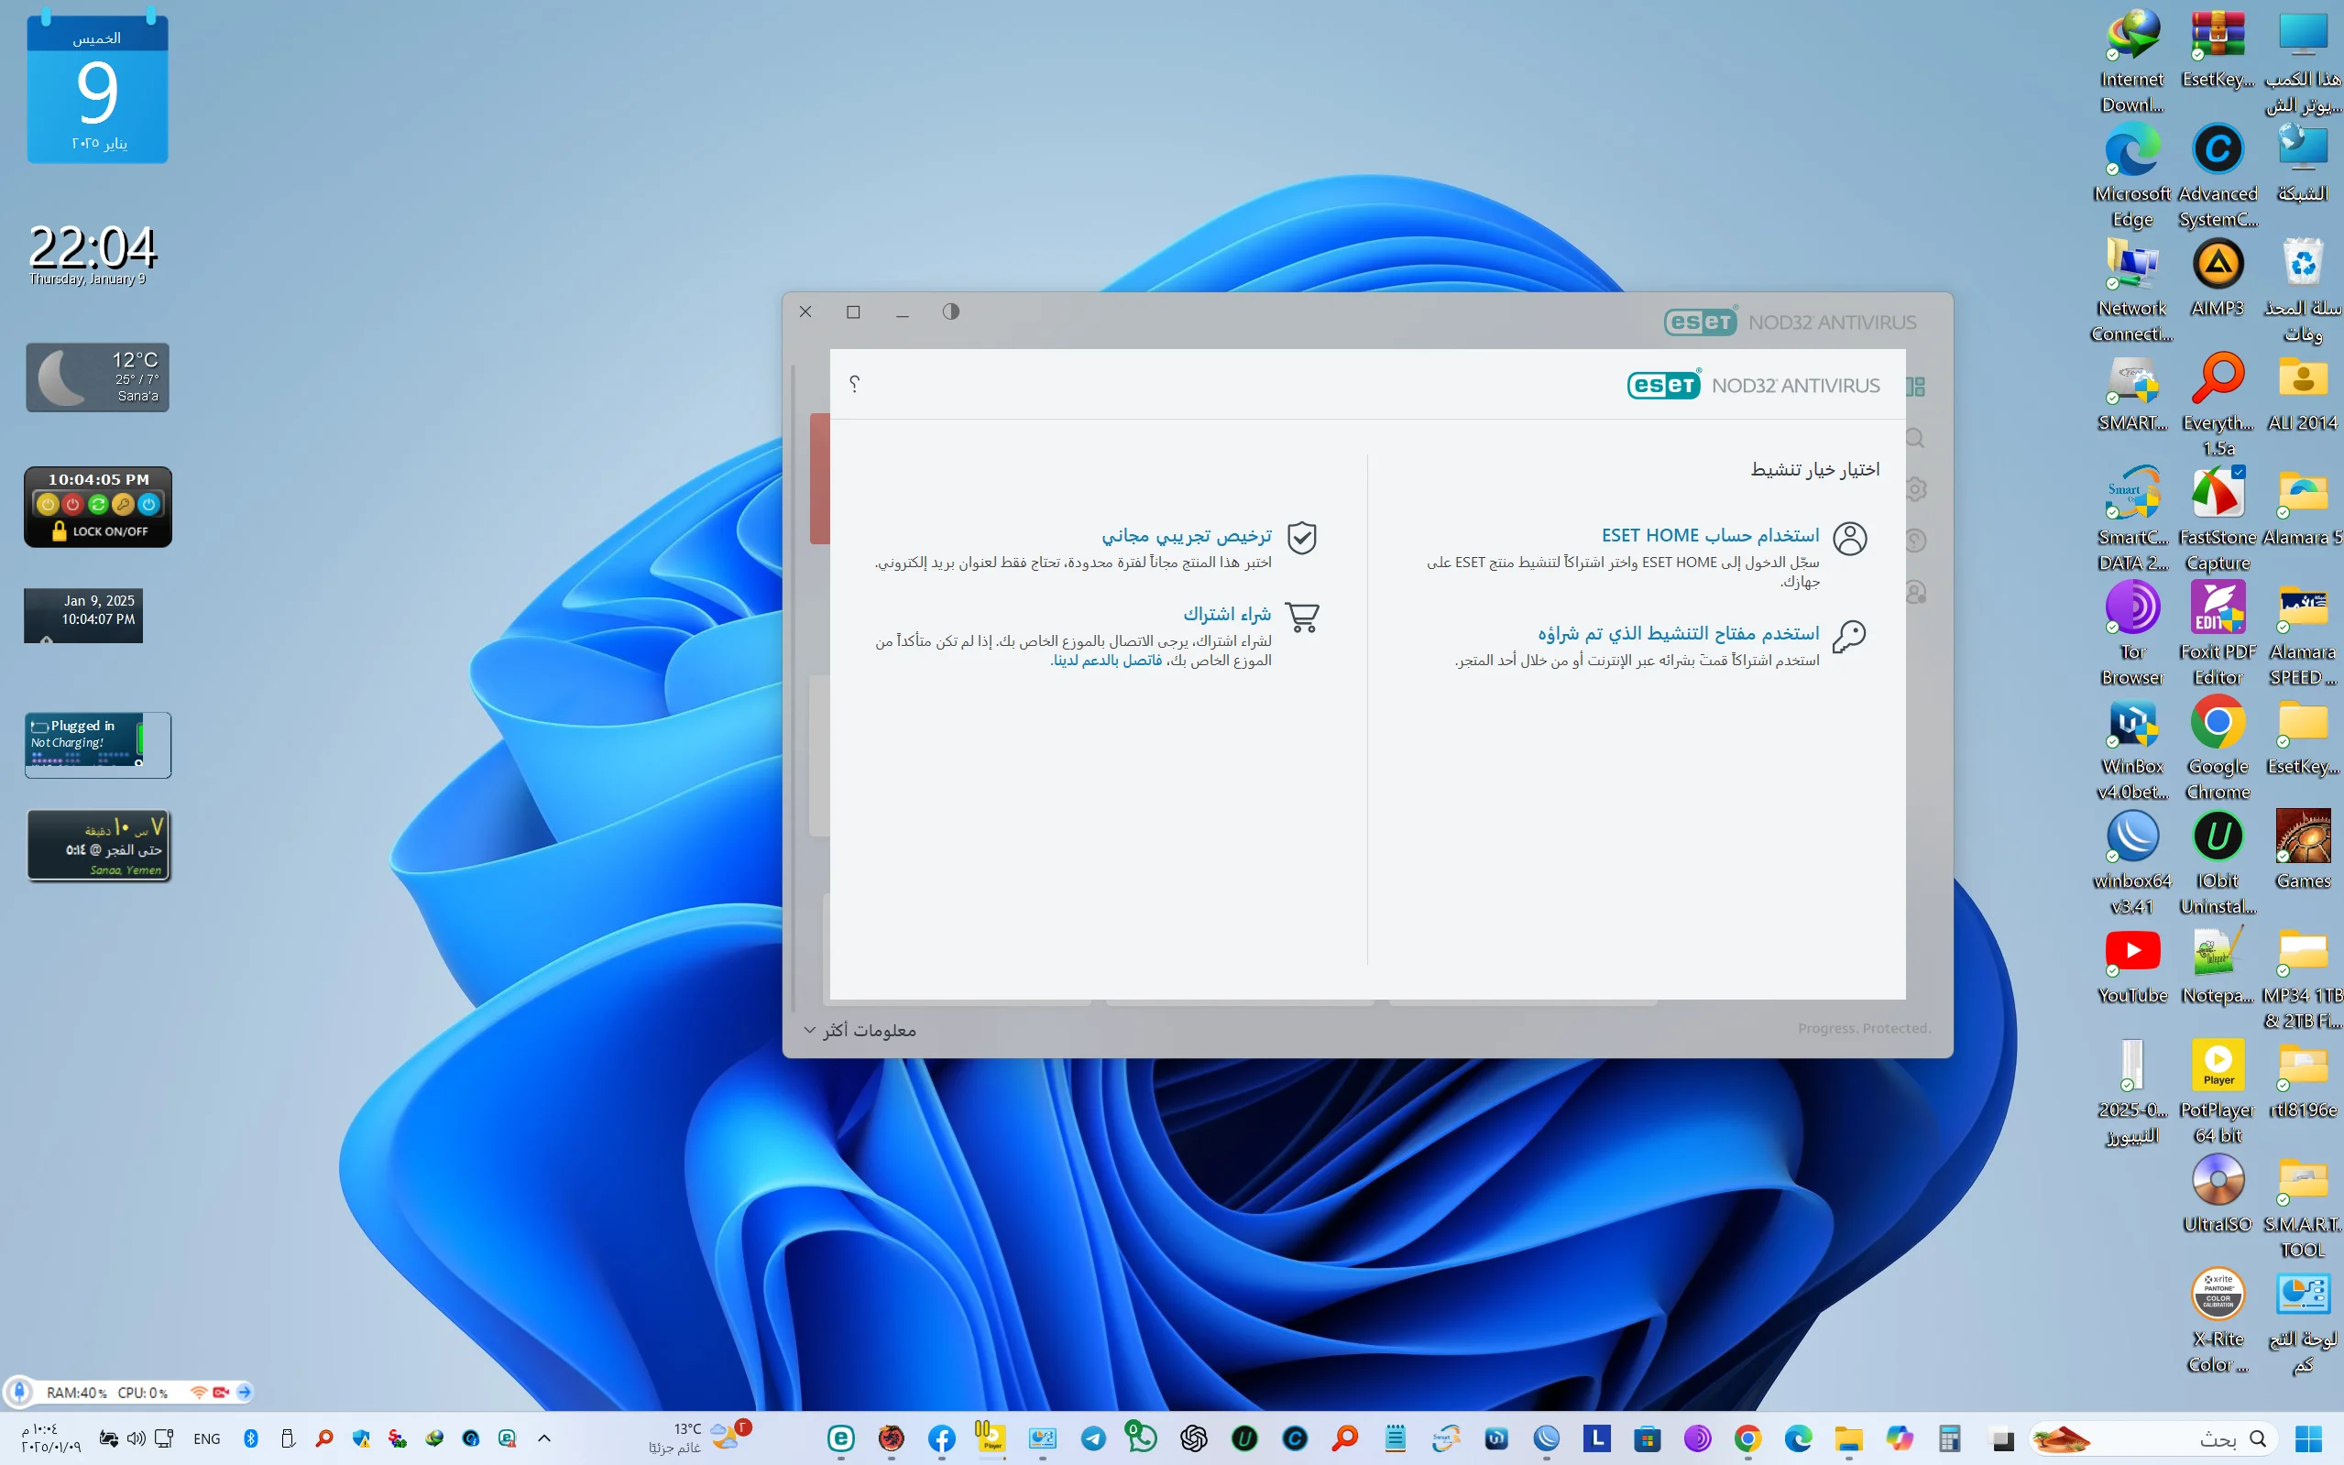Click the ENG language indicator
The width and height of the screenshot is (2344, 1465).
tap(206, 1438)
